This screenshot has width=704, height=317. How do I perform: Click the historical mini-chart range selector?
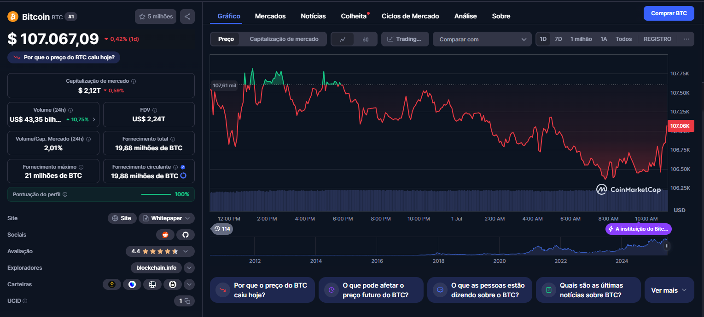[x=438, y=246]
